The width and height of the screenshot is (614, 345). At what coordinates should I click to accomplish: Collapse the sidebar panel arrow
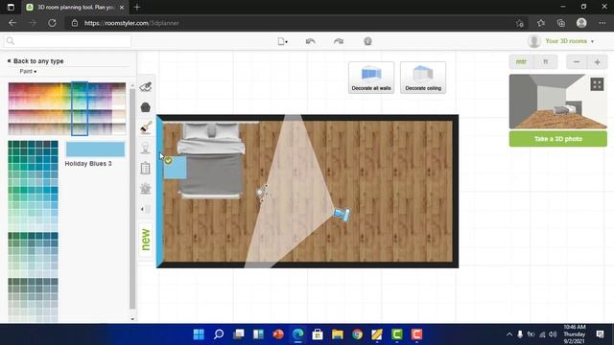click(x=145, y=209)
